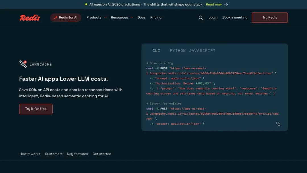Click the LangCache sparkle icon
This screenshot has height=173, width=307.
pos(23,64)
